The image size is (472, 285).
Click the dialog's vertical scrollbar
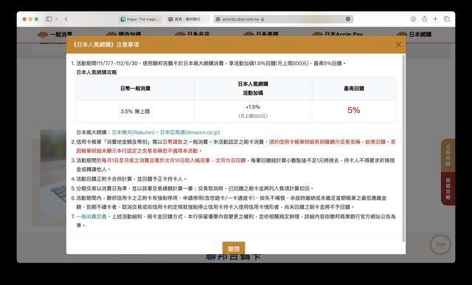point(403,148)
